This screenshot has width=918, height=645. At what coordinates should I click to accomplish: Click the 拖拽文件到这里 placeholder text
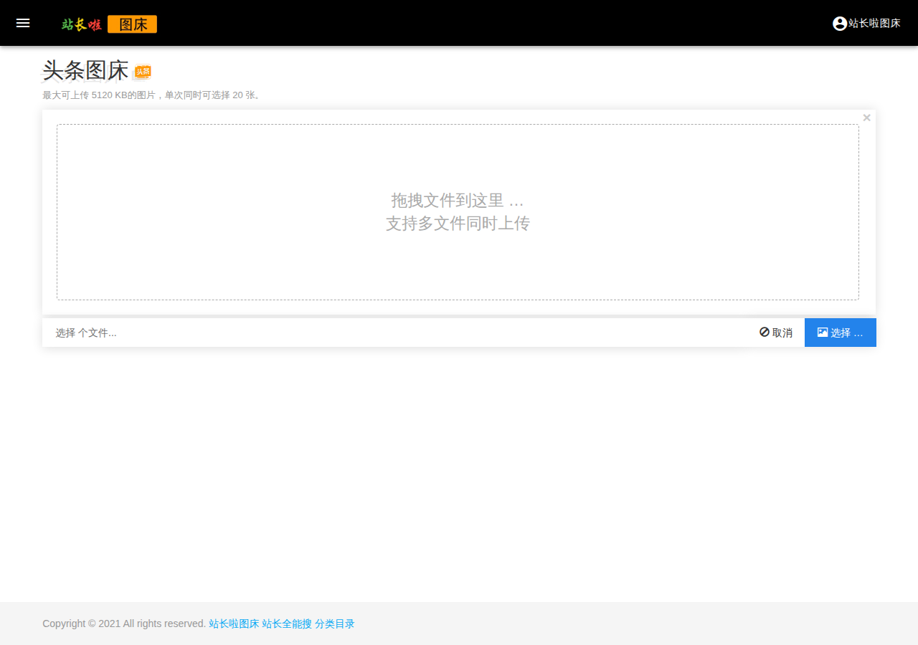click(x=458, y=201)
